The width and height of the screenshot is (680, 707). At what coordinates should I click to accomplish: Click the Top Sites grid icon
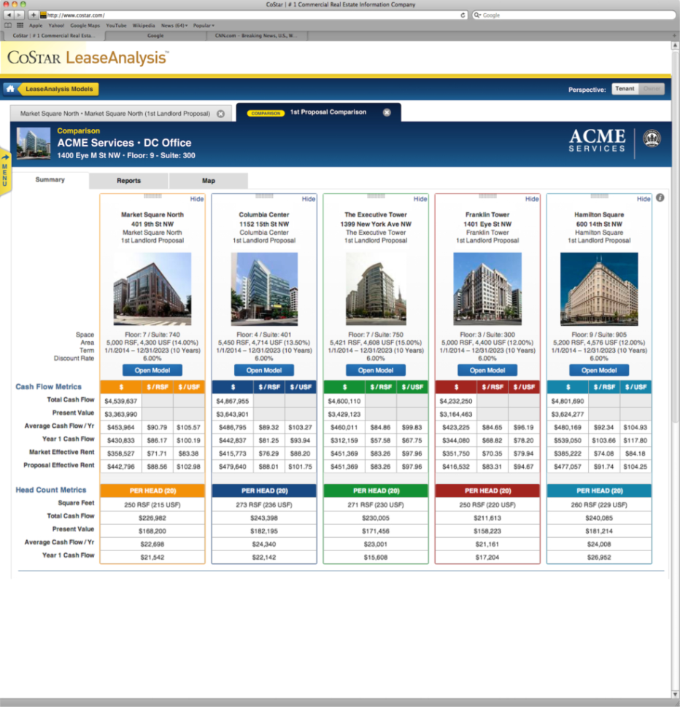coord(19,25)
